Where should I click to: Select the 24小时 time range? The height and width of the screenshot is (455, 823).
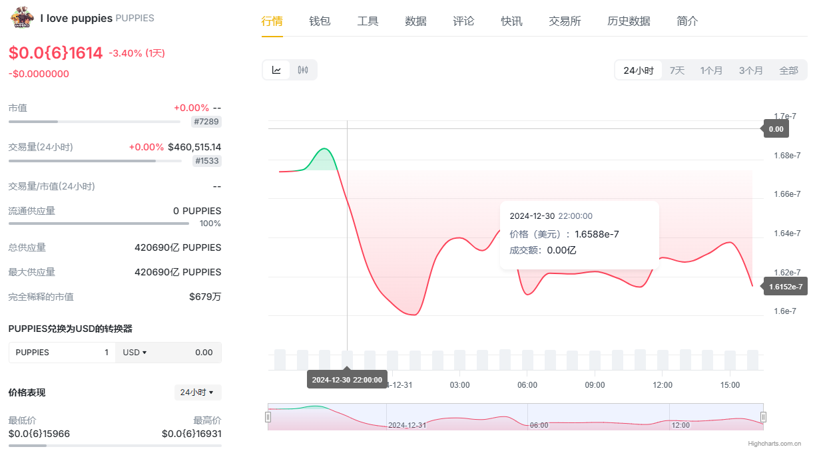638,71
